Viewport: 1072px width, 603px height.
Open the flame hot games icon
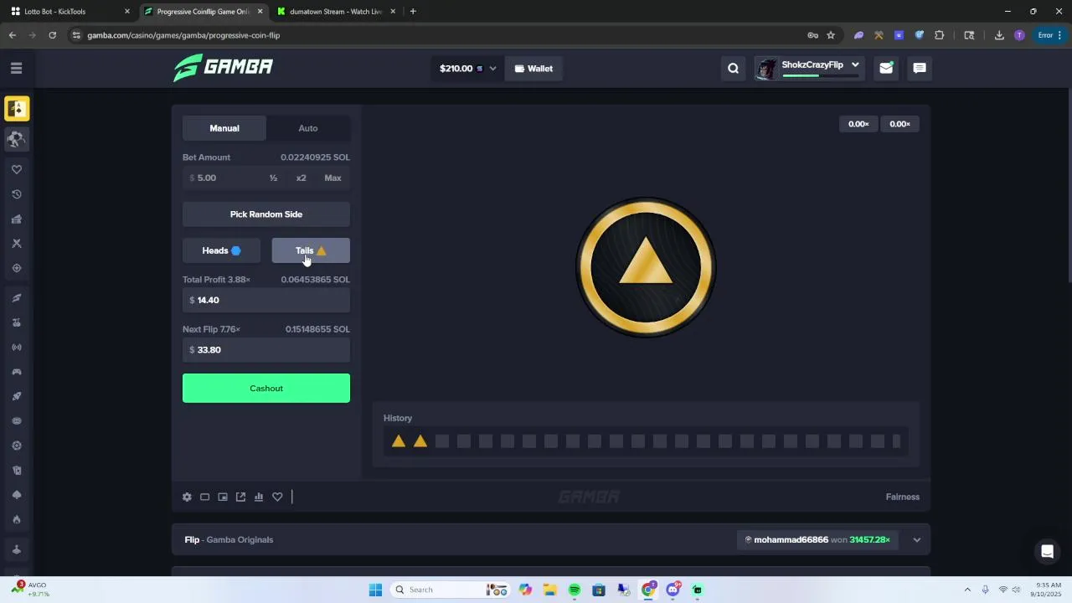(x=17, y=519)
